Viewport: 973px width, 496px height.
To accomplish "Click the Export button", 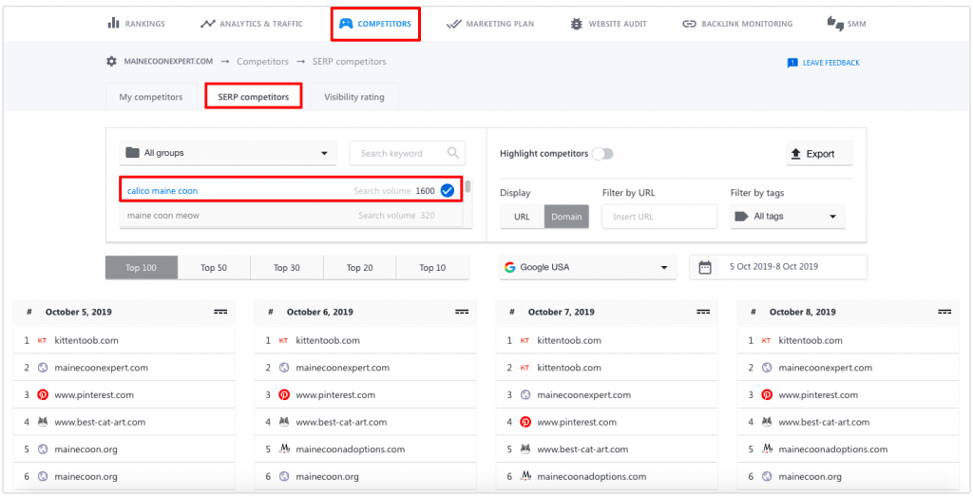I will 819,153.
